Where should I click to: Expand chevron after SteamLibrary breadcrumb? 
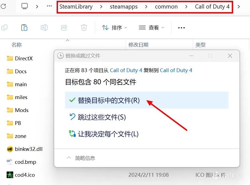click(101, 7)
